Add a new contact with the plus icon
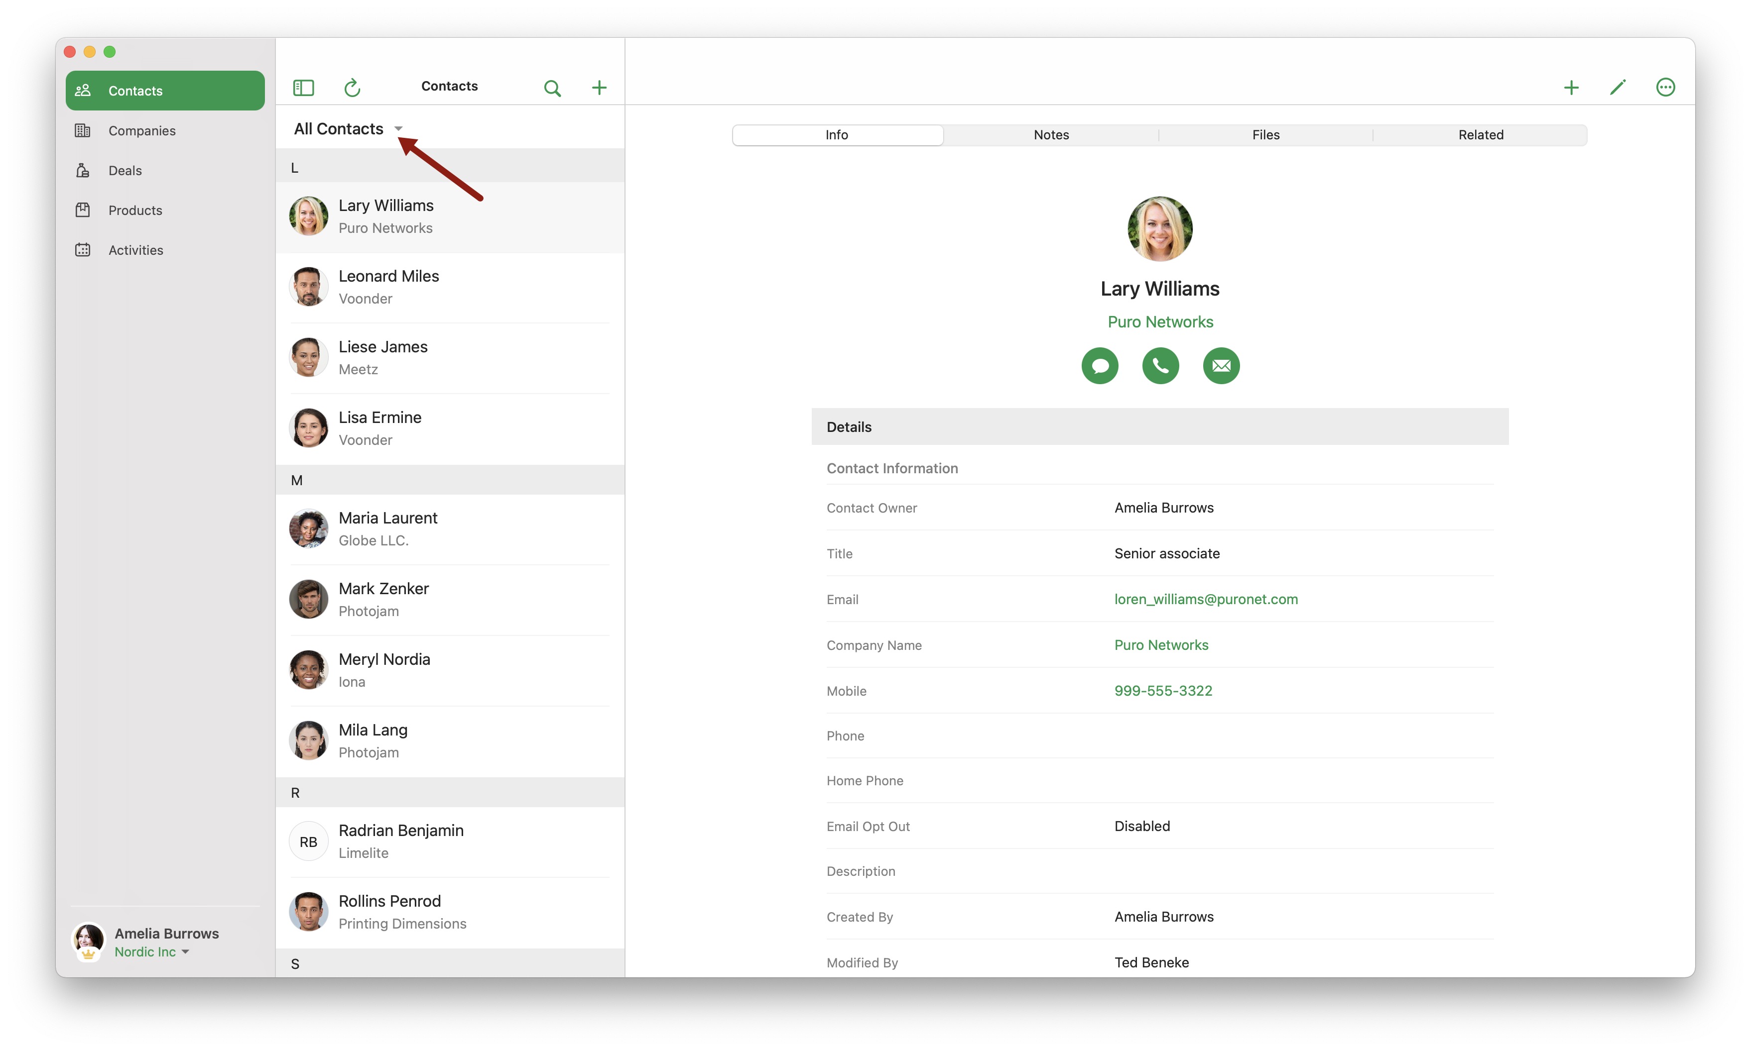The width and height of the screenshot is (1751, 1051). tap(599, 87)
